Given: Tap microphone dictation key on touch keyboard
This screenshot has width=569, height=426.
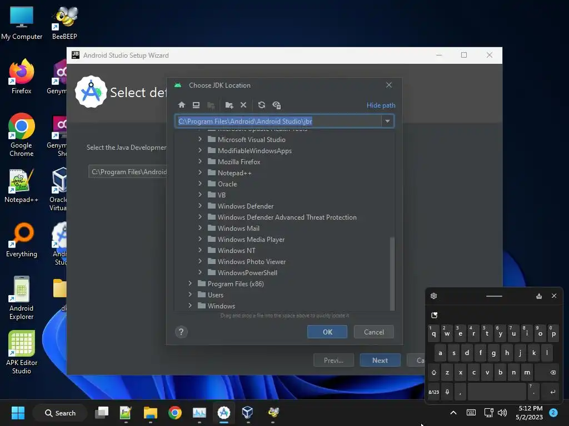Looking at the screenshot, I should 447,392.
